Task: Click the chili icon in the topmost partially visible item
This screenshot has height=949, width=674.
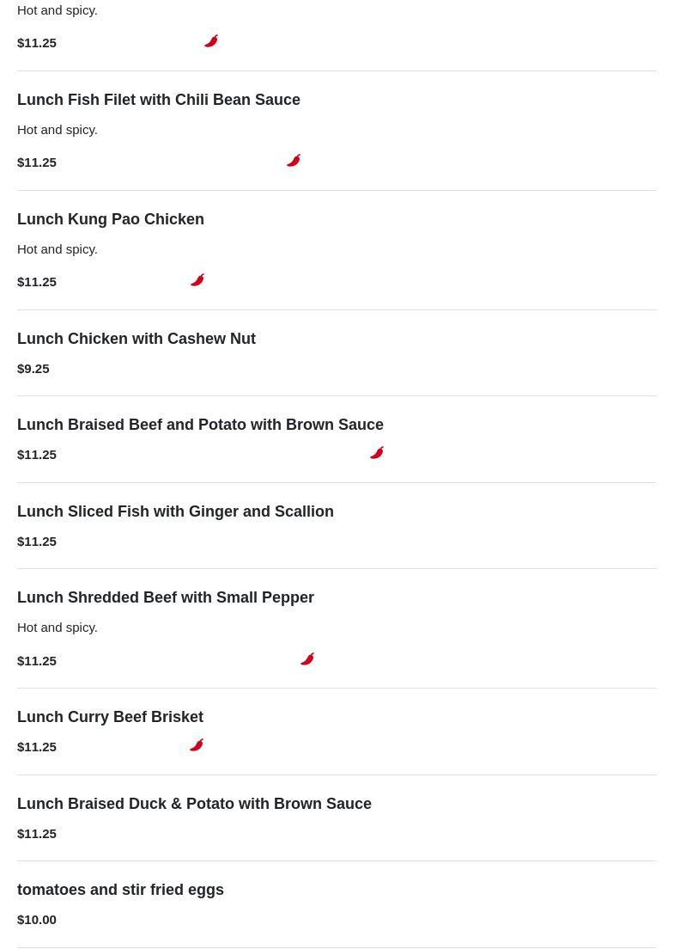Action: 211,41
